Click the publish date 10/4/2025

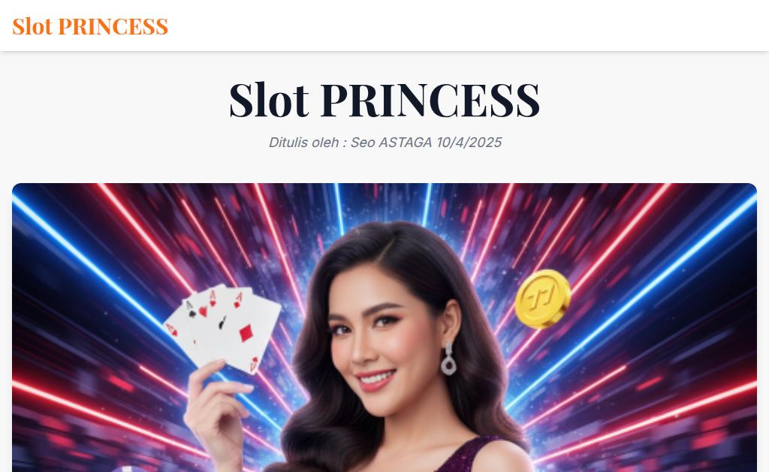click(x=469, y=143)
